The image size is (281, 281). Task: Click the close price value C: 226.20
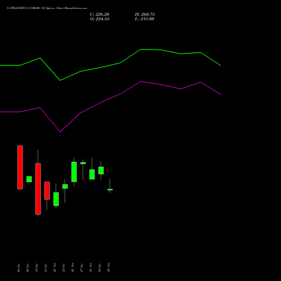tap(99, 14)
